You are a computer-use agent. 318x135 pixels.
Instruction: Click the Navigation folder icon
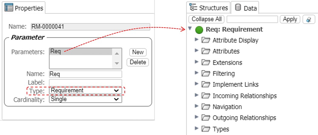(x=206, y=107)
